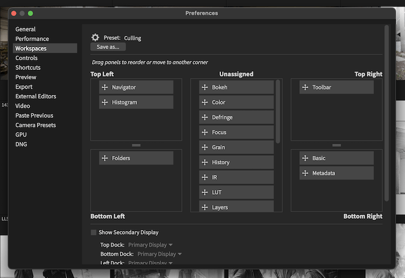Click the Save as... button
The image size is (405, 278).
pyautogui.click(x=108, y=47)
